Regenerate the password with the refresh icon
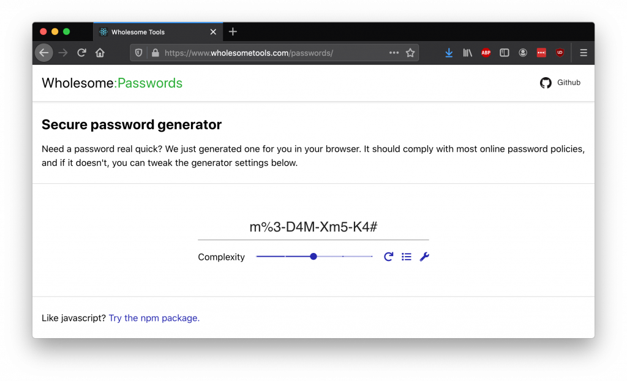 pyautogui.click(x=388, y=257)
